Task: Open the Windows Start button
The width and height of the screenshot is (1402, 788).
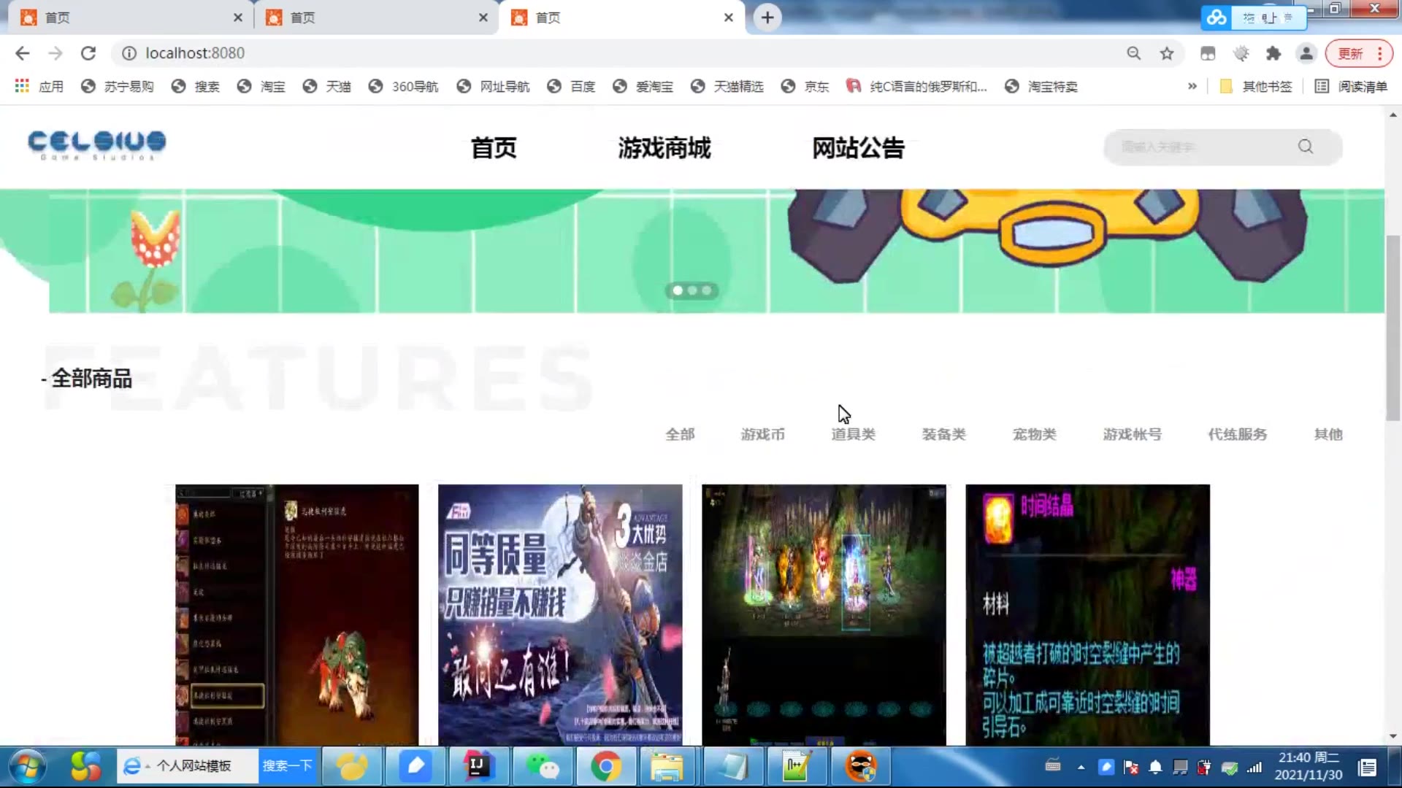Action: pos(27,767)
